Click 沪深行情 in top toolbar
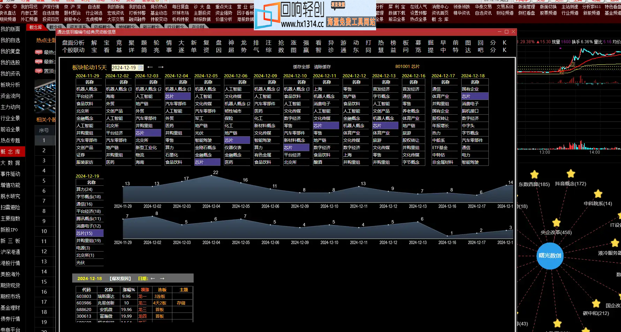The image size is (621, 332). coord(51,7)
